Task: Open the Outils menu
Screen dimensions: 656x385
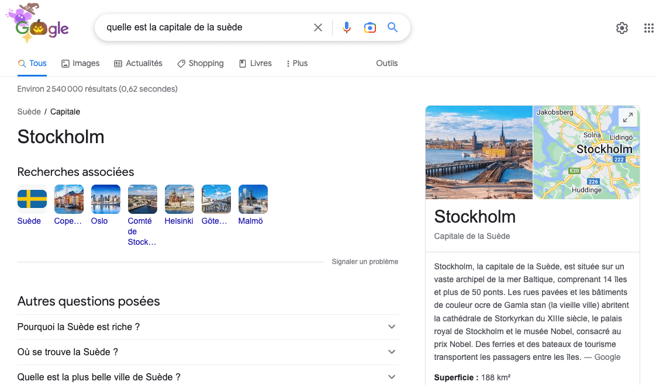Action: (386, 63)
